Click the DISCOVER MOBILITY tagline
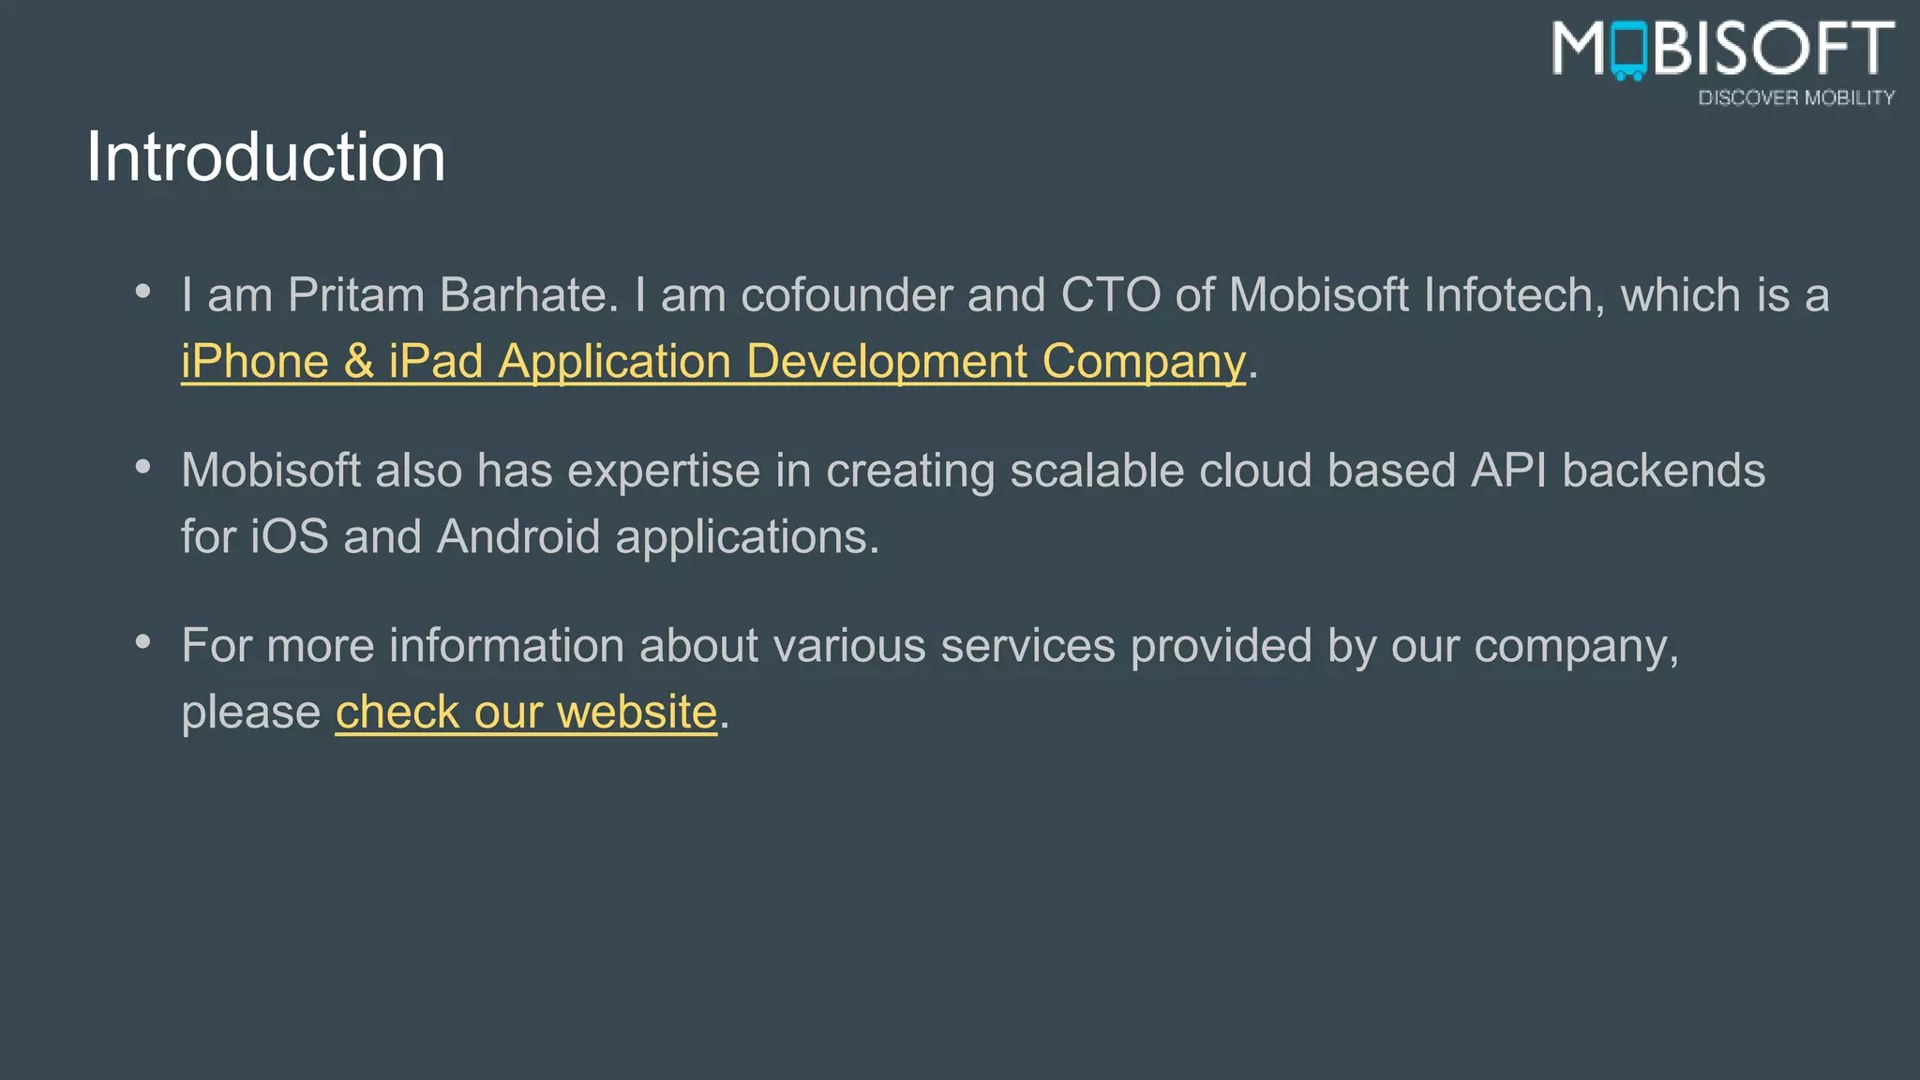 (1795, 97)
